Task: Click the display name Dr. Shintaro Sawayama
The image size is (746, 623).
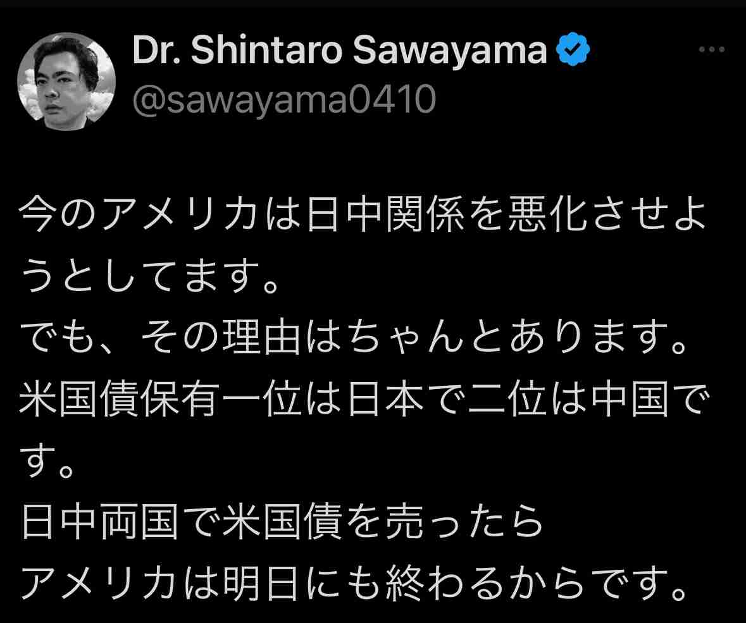Action: (340, 49)
